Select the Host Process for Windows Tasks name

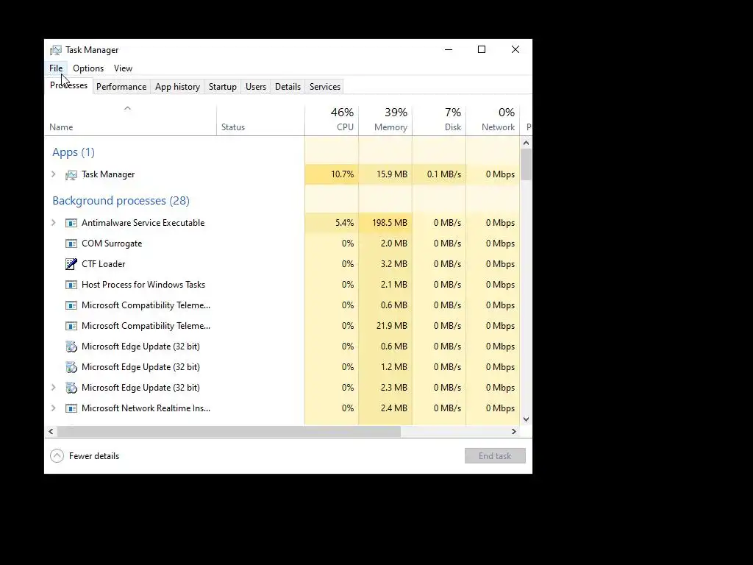click(143, 285)
